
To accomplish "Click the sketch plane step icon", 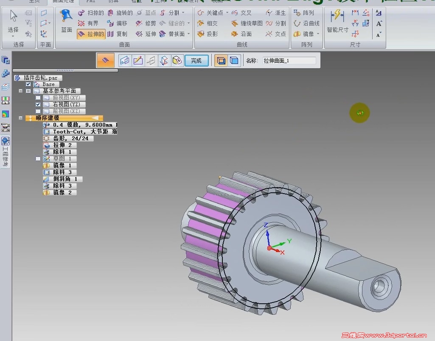I will pos(125,61).
